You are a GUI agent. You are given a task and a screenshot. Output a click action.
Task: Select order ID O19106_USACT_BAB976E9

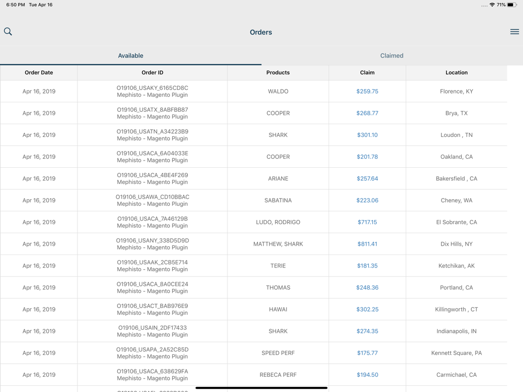click(152, 306)
